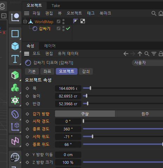This screenshot has height=168, width=163.
Task: Toggle the lock icon in Attribute Manager
Action: [161, 54]
